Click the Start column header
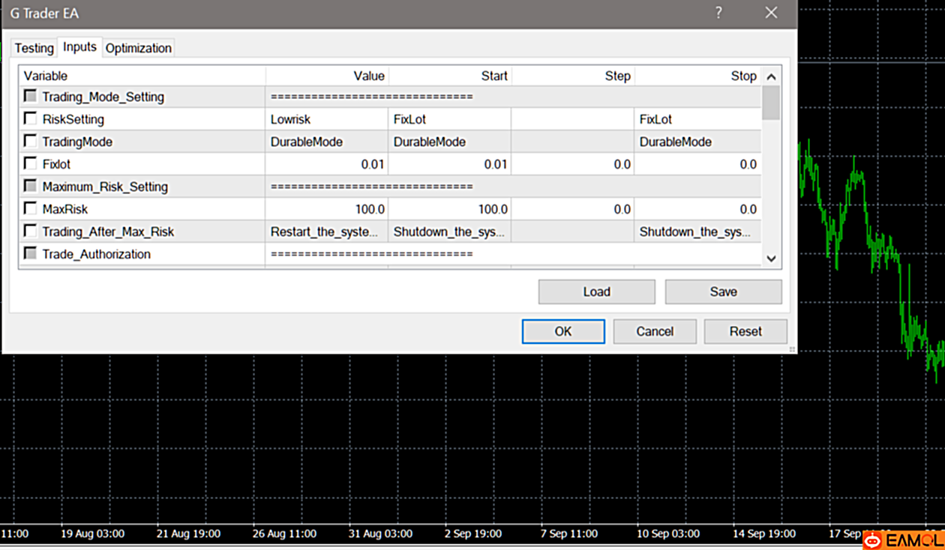The height and width of the screenshot is (550, 945). point(450,76)
